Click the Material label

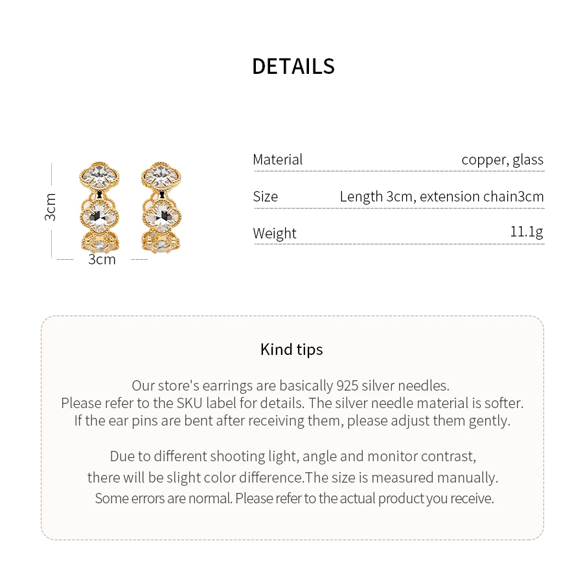278,159
